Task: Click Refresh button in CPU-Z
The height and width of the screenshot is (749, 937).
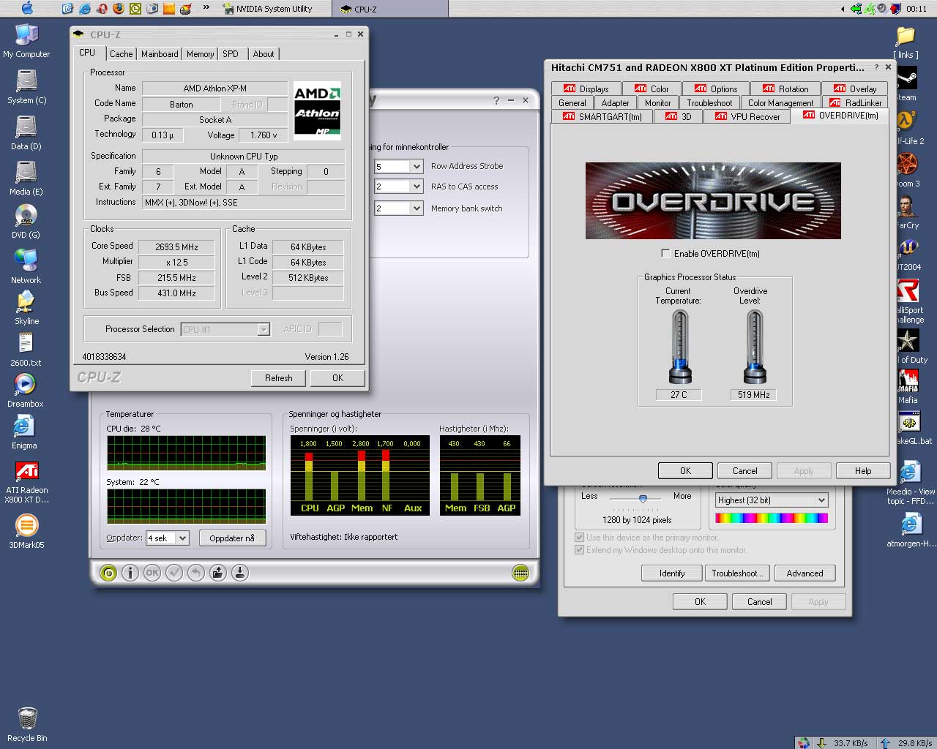Action: [x=278, y=378]
